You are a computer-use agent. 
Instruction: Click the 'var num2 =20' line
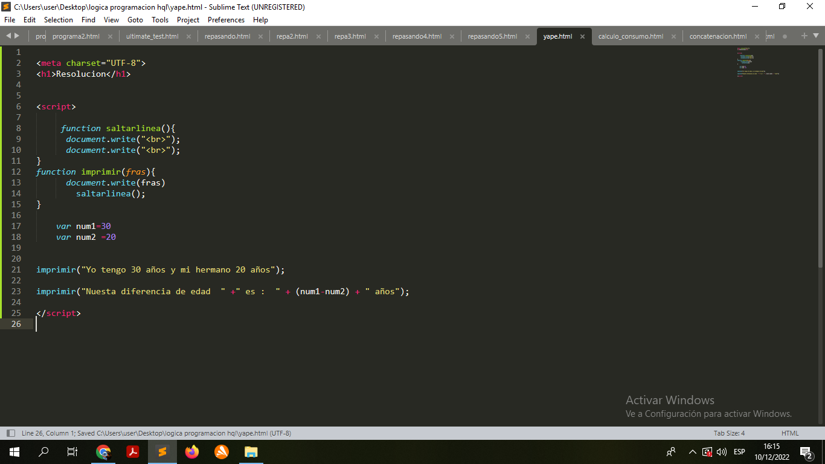coord(86,237)
